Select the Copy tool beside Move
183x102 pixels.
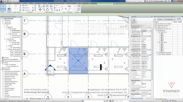coord(44,9)
